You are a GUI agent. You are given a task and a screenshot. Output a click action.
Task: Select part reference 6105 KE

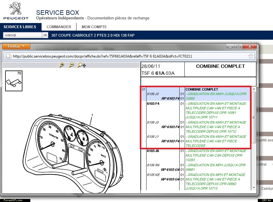[153, 175]
